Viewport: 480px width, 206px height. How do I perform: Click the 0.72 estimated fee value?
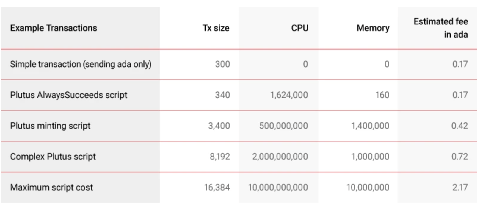(459, 157)
